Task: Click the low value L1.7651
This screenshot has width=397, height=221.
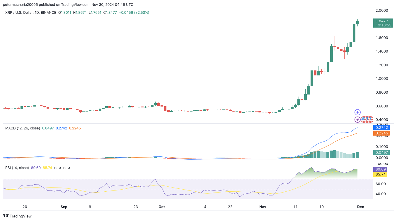Action: (x=95, y=13)
